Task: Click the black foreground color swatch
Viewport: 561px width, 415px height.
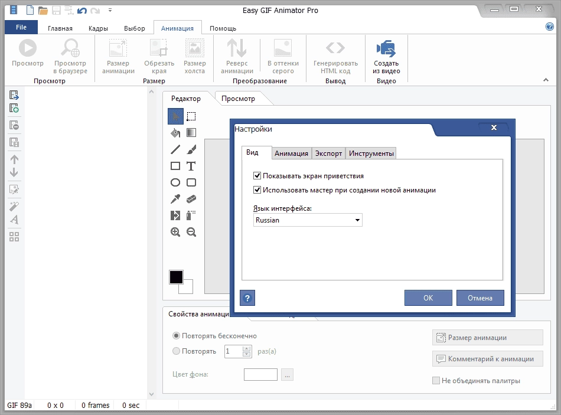Action: 175,277
